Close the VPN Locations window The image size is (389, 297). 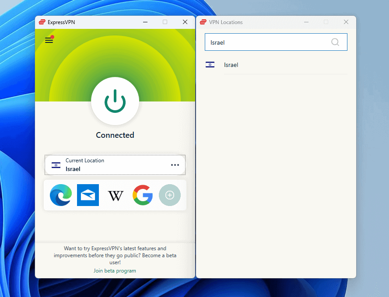coord(346,22)
